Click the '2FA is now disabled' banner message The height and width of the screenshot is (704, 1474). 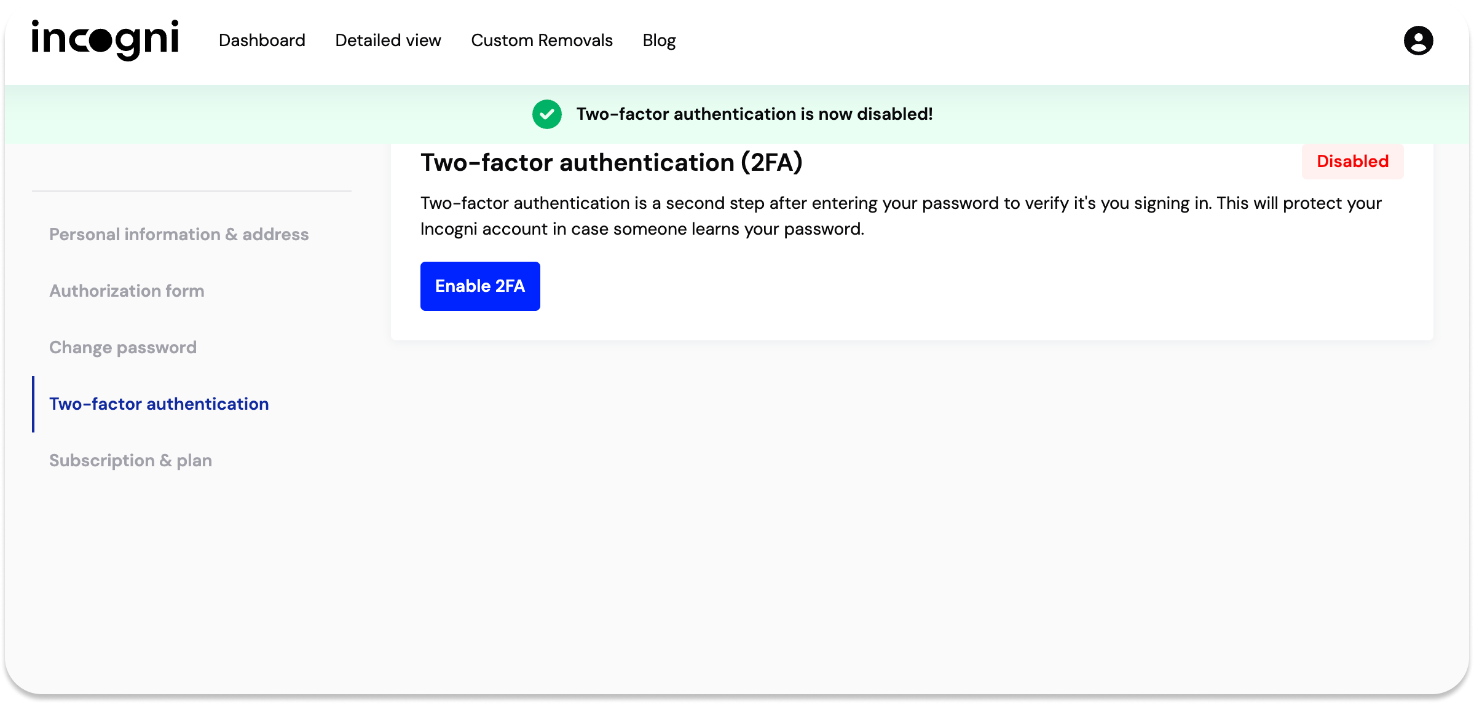coord(754,114)
